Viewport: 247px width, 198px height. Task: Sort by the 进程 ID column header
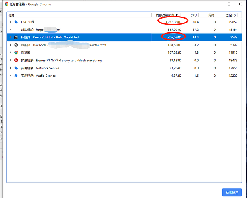click(230, 15)
